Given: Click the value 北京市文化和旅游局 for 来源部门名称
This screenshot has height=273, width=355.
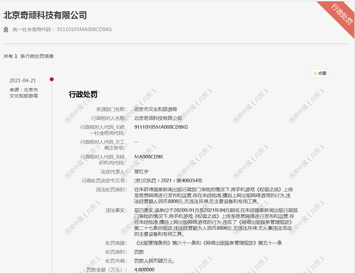Looking at the screenshot, I should pos(156,109).
